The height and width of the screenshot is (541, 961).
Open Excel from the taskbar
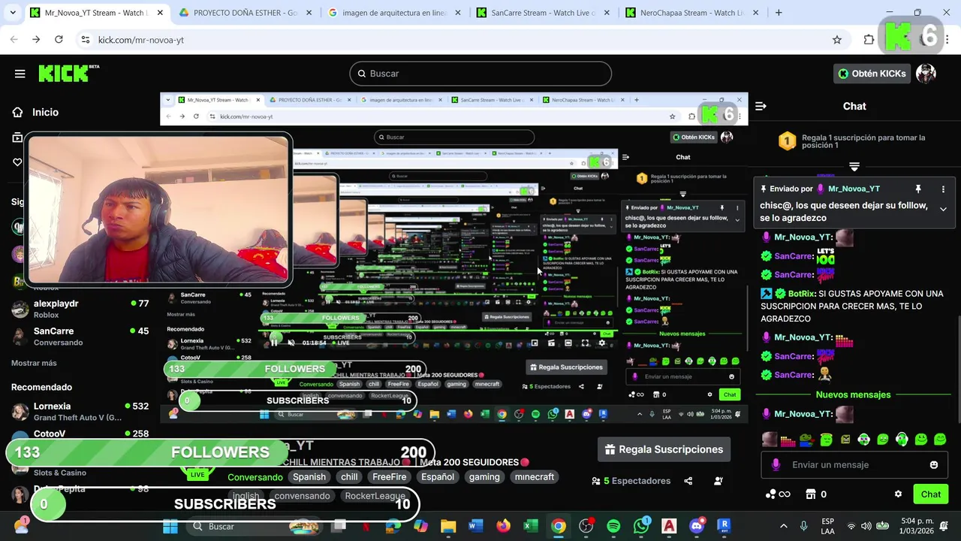pos(531,527)
